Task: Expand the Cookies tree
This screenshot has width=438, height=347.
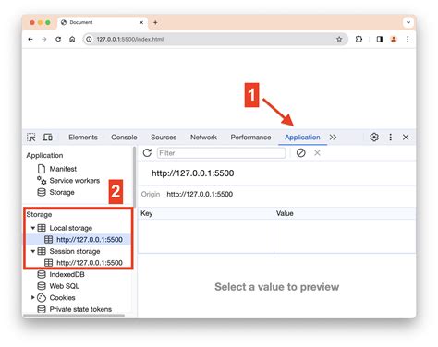Action: [x=32, y=297]
